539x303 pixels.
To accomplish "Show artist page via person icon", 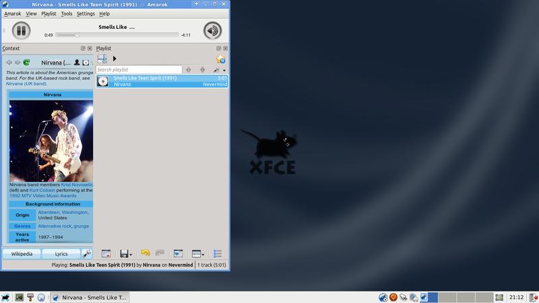I will point(77,62).
